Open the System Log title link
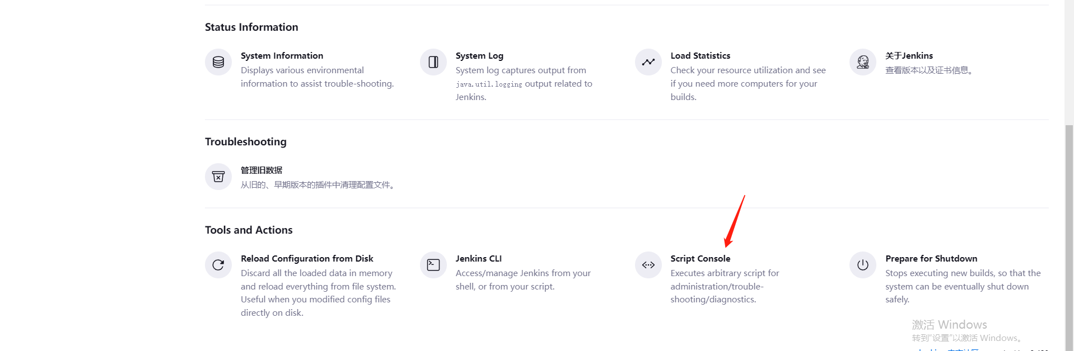Image resolution: width=1074 pixels, height=351 pixels. point(479,56)
